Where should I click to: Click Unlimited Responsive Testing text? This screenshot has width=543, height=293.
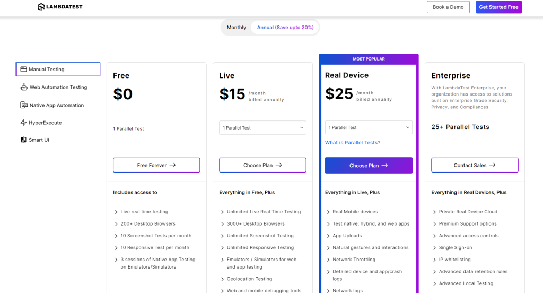click(x=260, y=247)
